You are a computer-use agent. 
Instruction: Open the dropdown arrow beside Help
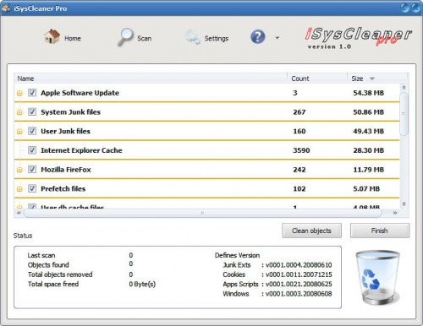(x=277, y=37)
